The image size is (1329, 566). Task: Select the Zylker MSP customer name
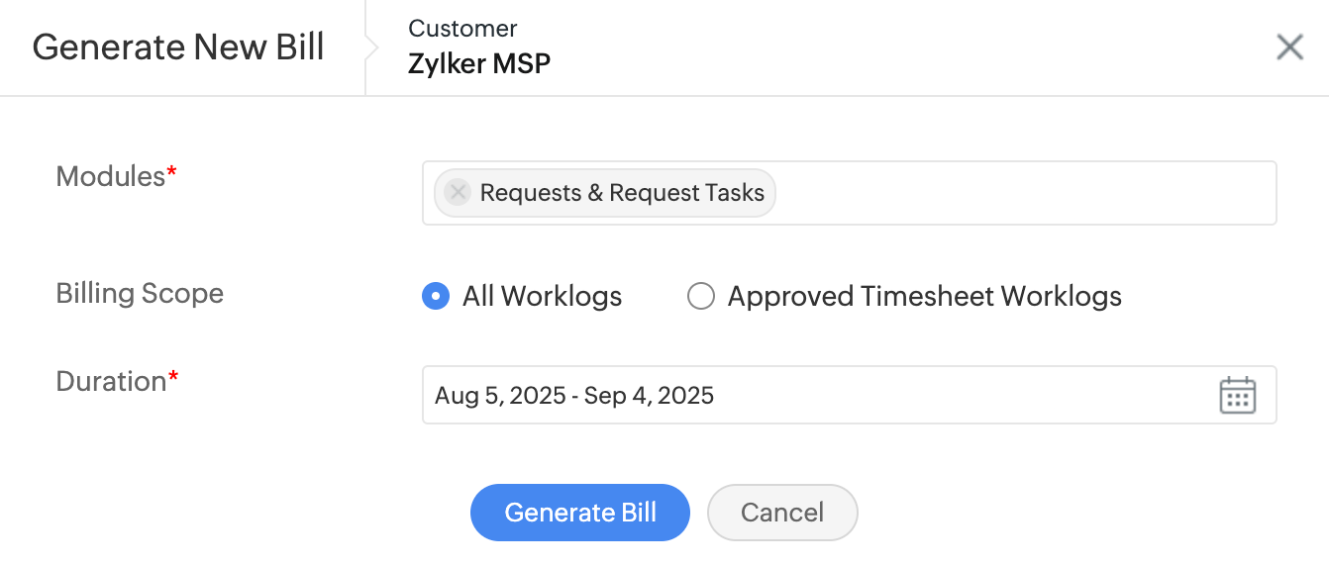click(x=479, y=64)
